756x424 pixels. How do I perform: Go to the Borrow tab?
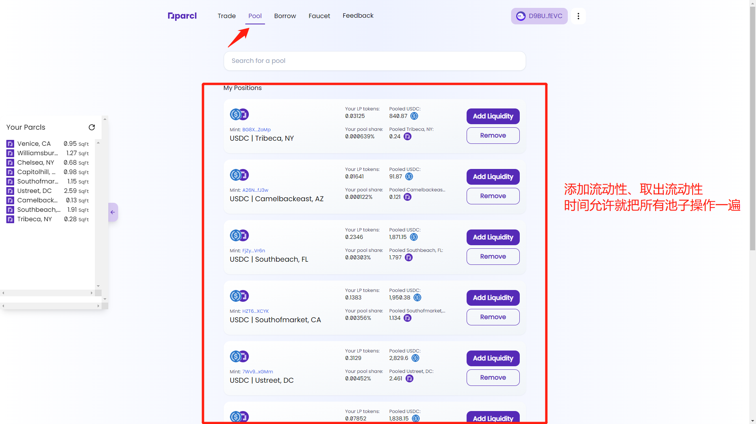pos(285,16)
